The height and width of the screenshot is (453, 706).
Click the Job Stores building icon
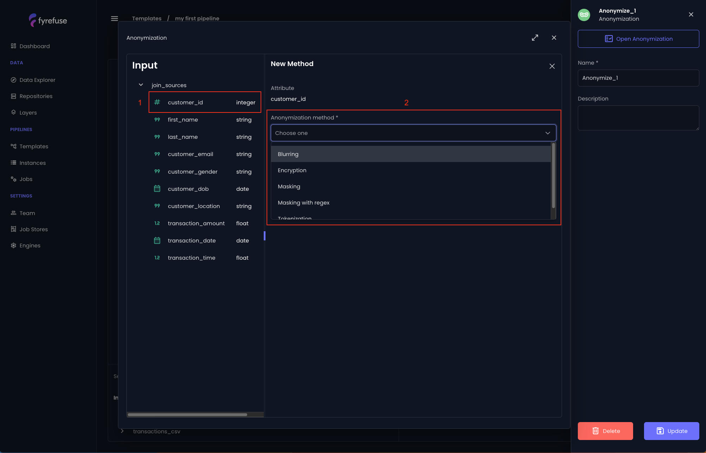(13, 229)
